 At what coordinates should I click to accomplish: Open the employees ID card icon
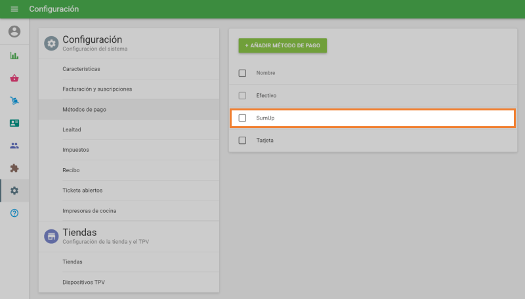(x=14, y=123)
